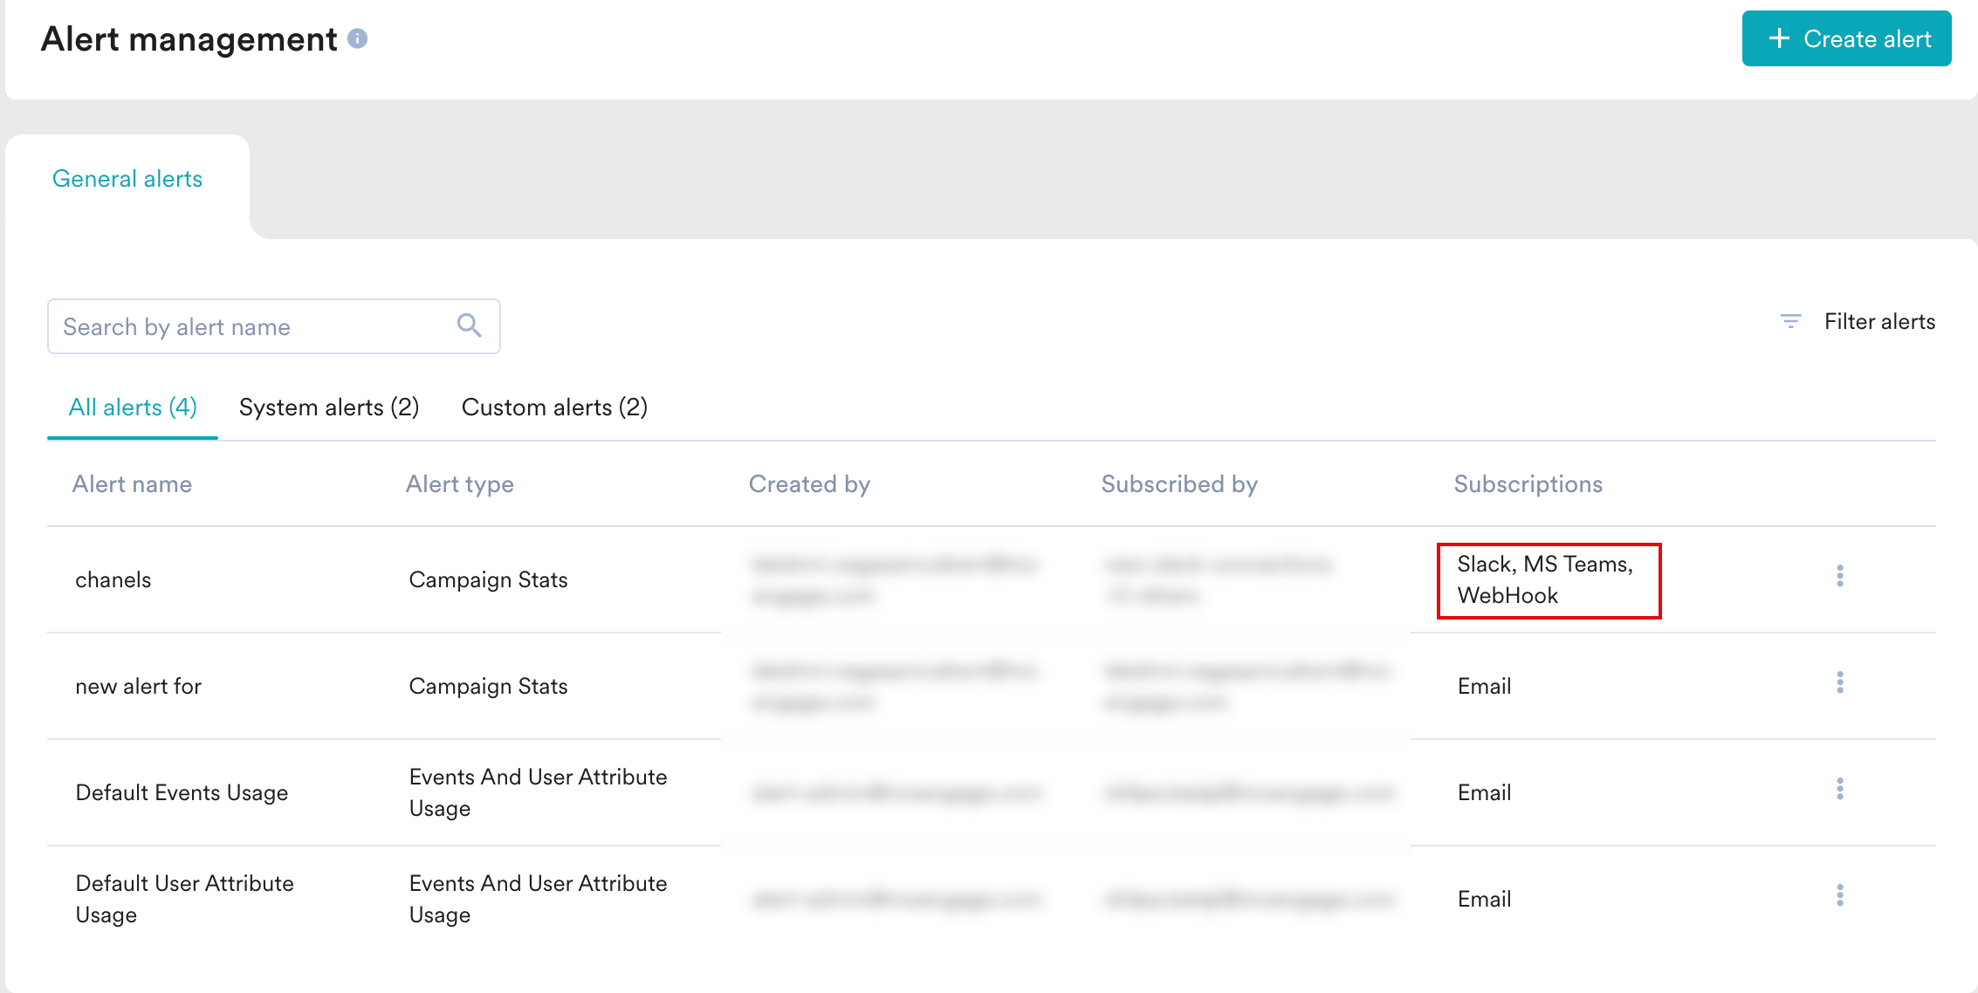Click the filter lines icon
1978x993 pixels.
click(1790, 321)
